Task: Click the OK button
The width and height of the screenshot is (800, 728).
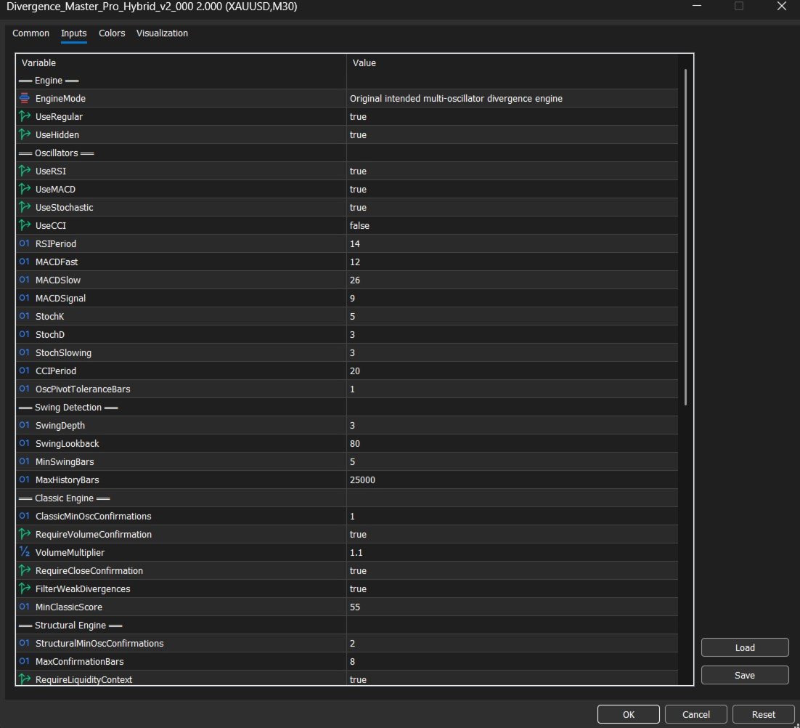Action: [x=628, y=714]
